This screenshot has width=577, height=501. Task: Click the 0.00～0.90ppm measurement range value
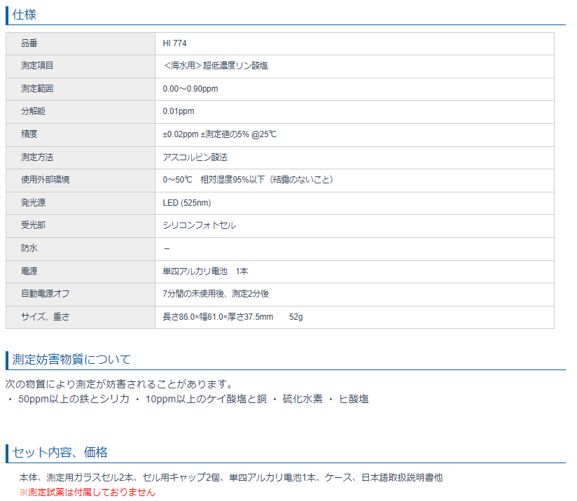pos(190,89)
